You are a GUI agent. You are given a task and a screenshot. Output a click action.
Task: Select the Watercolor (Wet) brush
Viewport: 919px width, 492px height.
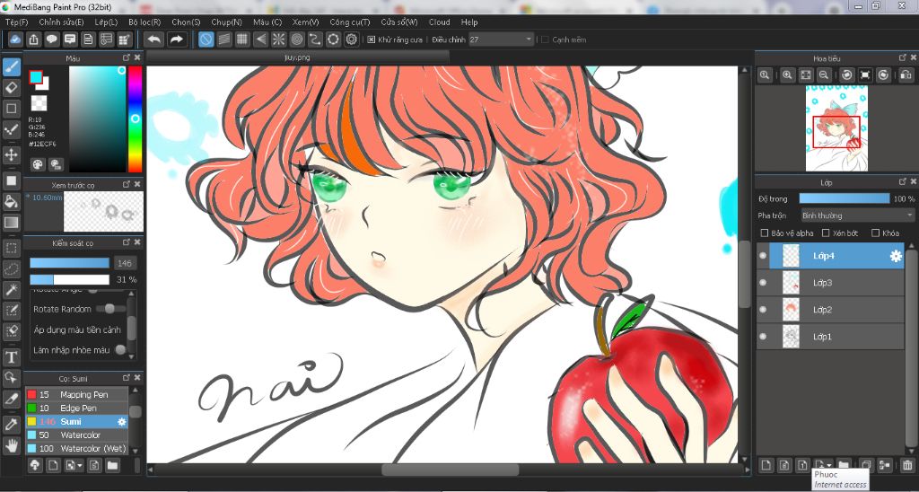point(77,448)
